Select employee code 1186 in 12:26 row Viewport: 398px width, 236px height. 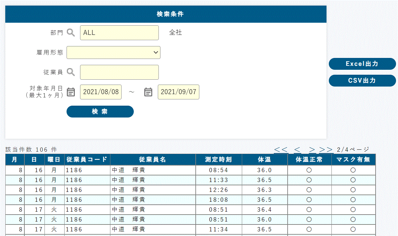click(x=87, y=190)
